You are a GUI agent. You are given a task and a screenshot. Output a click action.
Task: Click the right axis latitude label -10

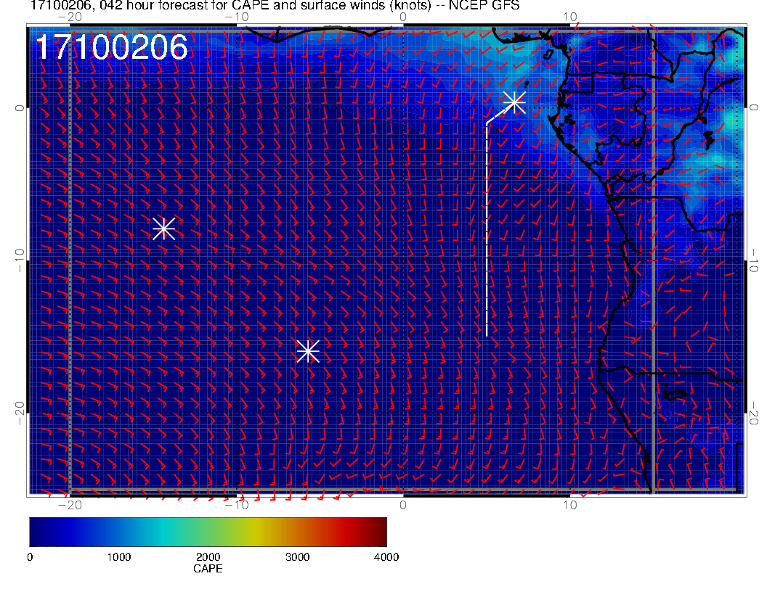coord(754,260)
